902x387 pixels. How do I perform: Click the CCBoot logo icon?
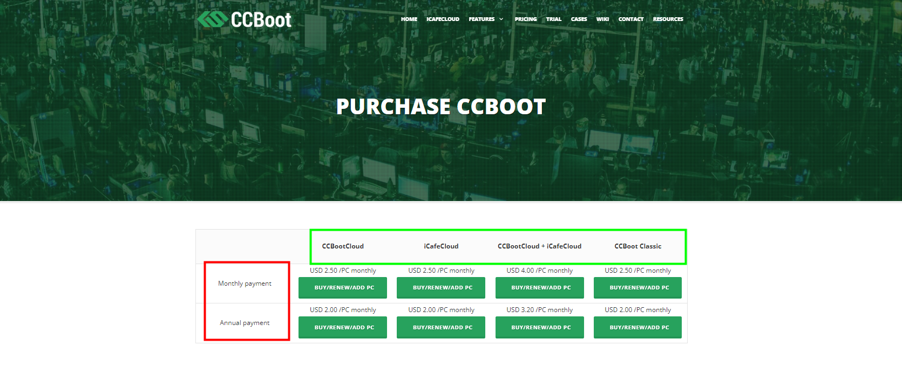pos(212,19)
